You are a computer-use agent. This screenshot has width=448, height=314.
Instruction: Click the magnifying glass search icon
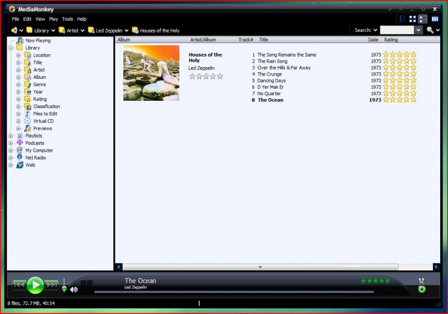pyautogui.click(x=430, y=30)
